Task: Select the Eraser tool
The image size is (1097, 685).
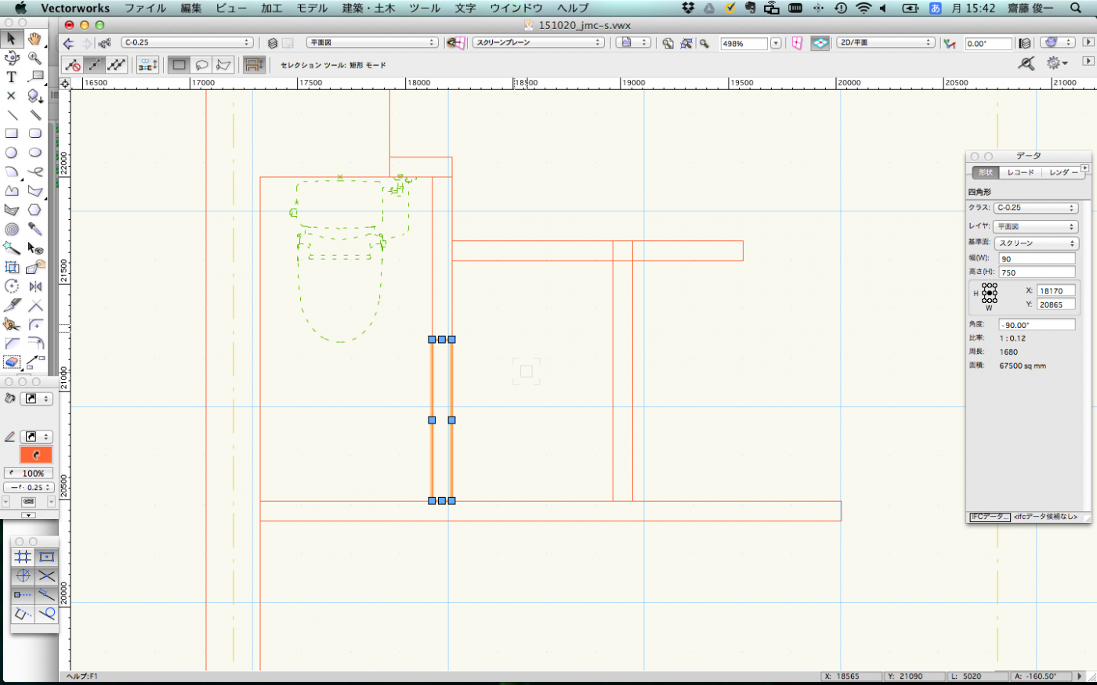Action: [11, 362]
